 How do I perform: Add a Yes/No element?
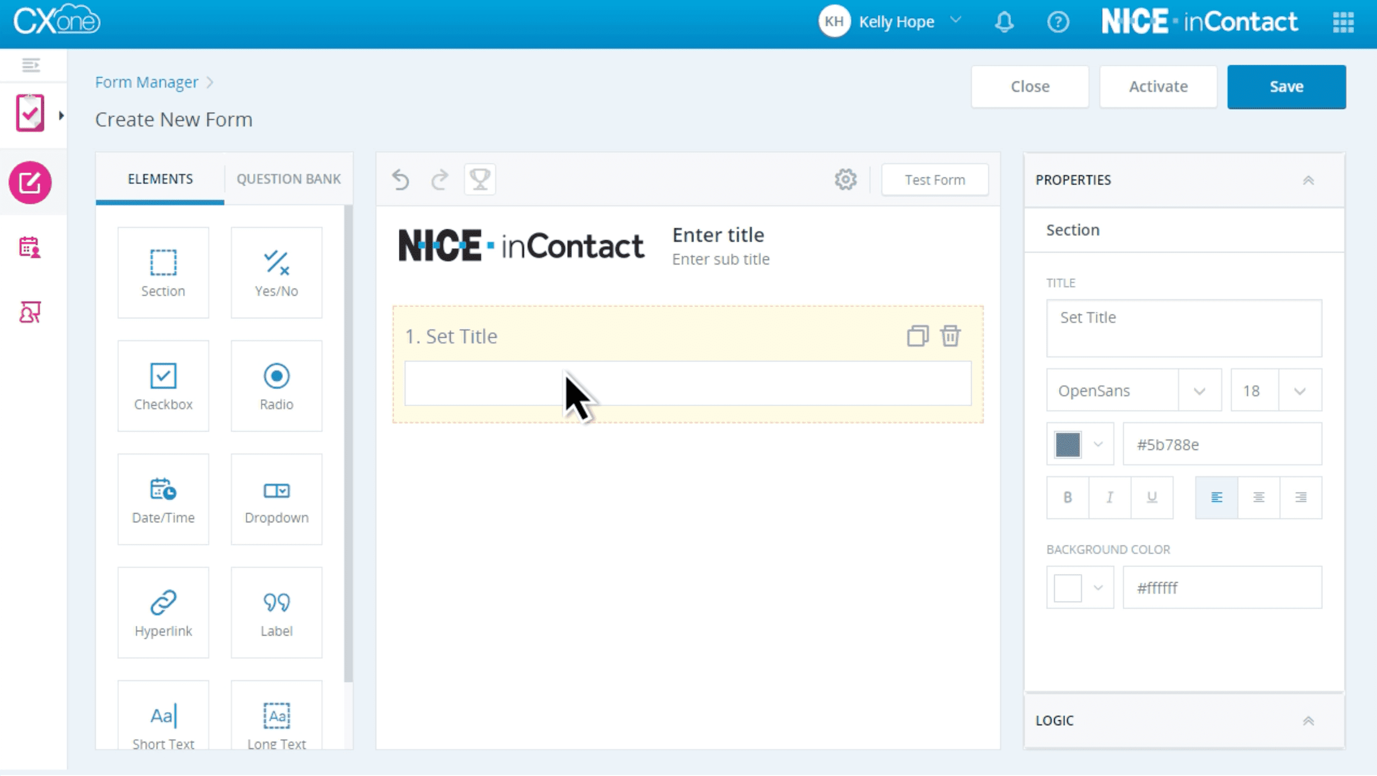click(276, 273)
